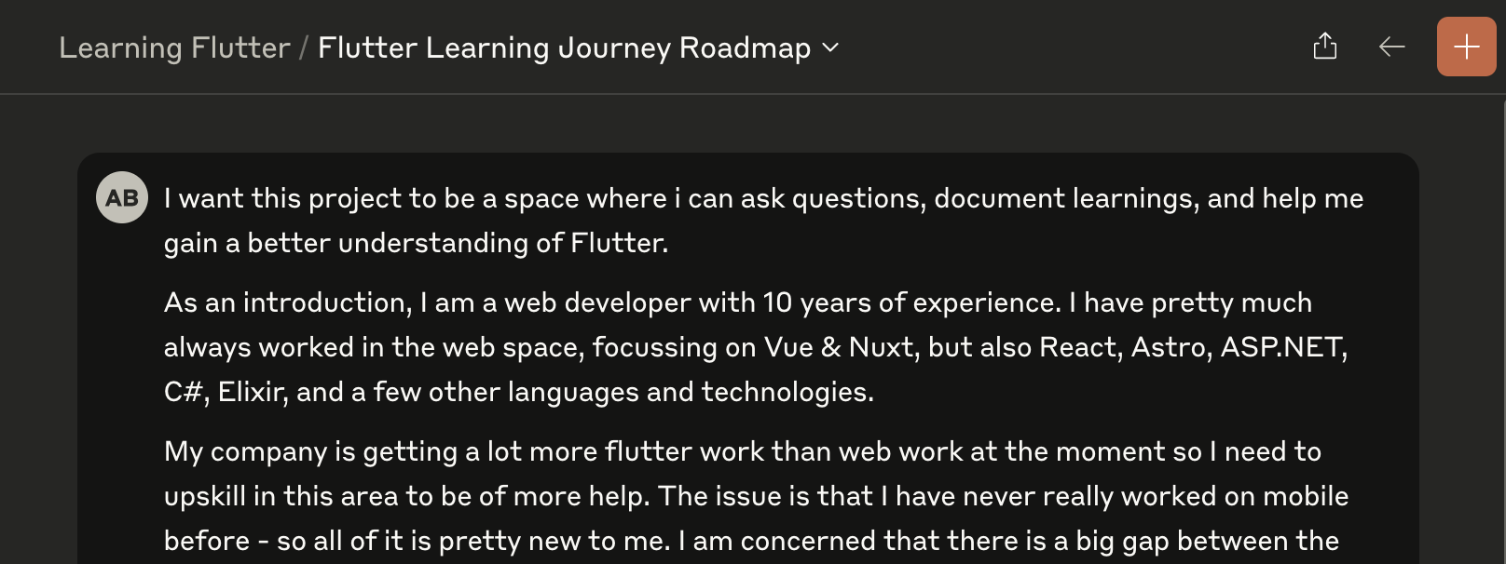This screenshot has height=564, width=1506.
Task: Click the share icon in header
Action: point(1324,46)
